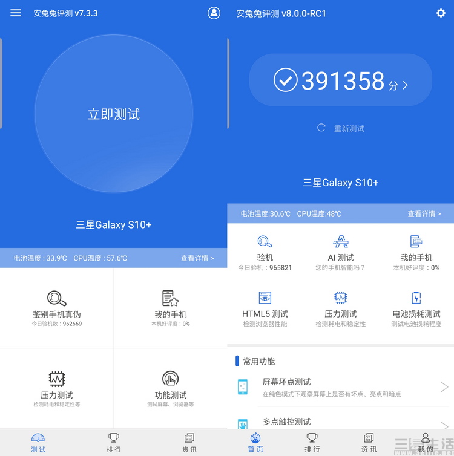
Task: Tap the score checkmark icon
Action: pos(286,80)
